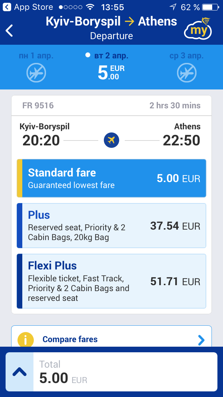Image resolution: width=223 pixels, height=397 pixels.
Task: Tap no-flight icon under April 1
Action: [x=36, y=73]
